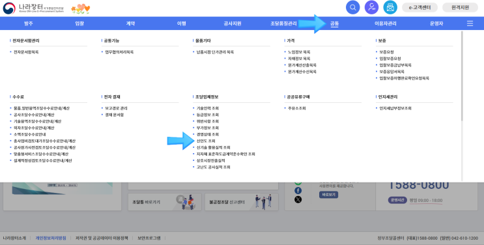Screen dimensions: 484x245
Task: Open 기술용역조달수수료안내/계산
Action: click(37, 121)
